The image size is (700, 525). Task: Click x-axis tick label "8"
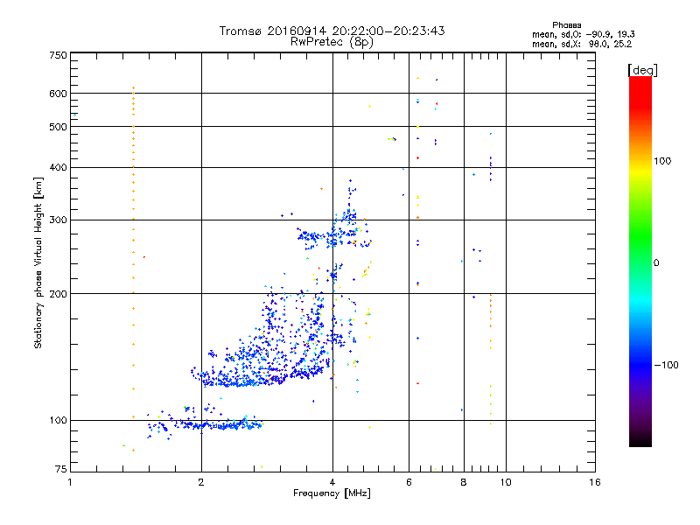coord(464,482)
